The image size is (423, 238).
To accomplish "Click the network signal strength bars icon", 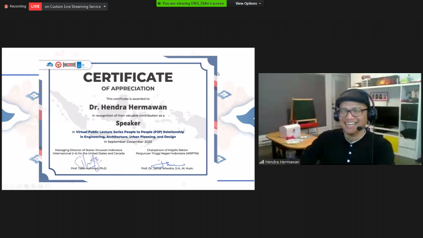I will pyautogui.click(x=261, y=162).
